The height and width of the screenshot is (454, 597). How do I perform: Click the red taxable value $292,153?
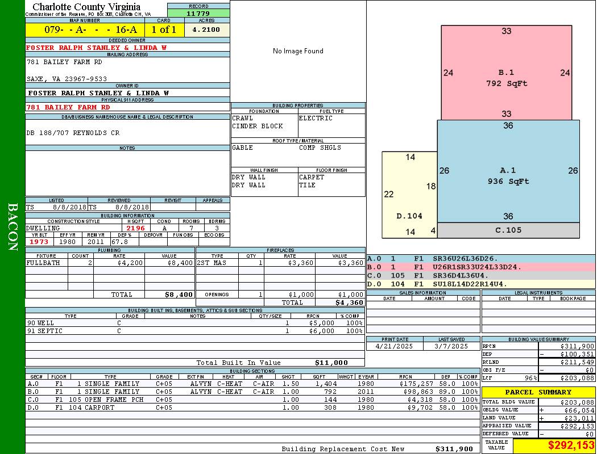pyautogui.click(x=571, y=445)
